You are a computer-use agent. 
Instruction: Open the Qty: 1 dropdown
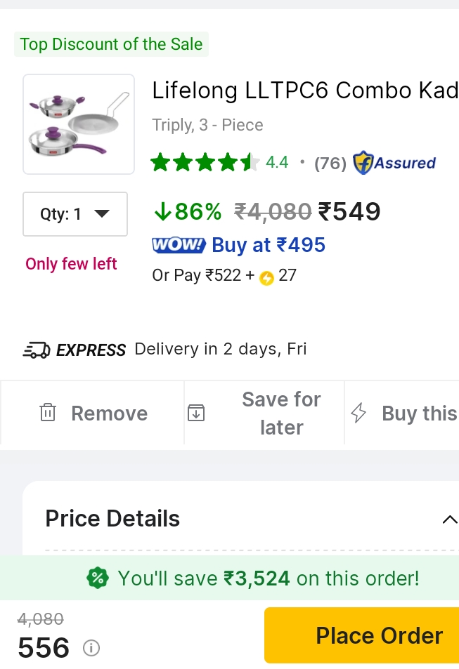point(75,214)
